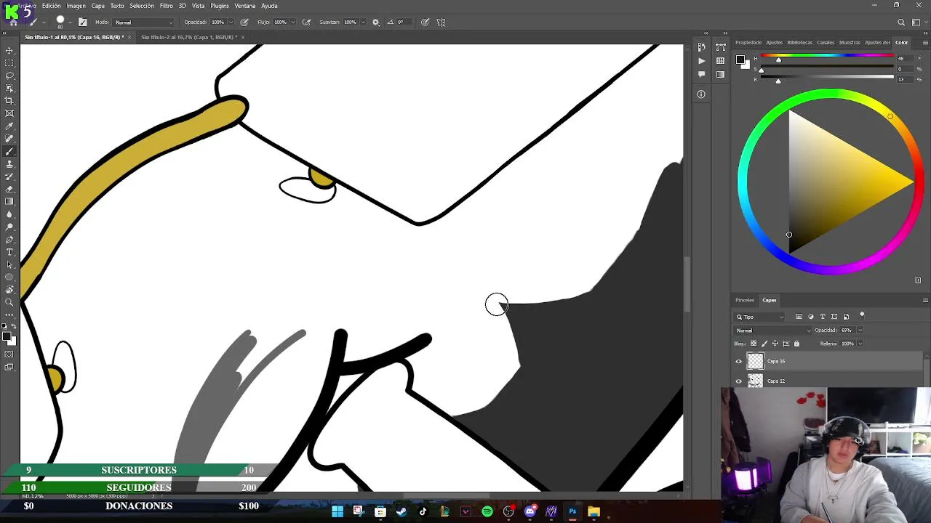Open layer filter Tipo dropdown
This screenshot has height=523, width=931.
coord(760,317)
